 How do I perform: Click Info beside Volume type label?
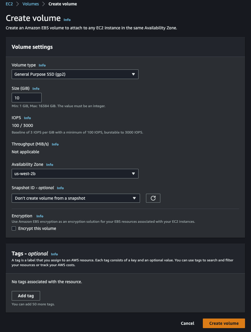[42, 65]
